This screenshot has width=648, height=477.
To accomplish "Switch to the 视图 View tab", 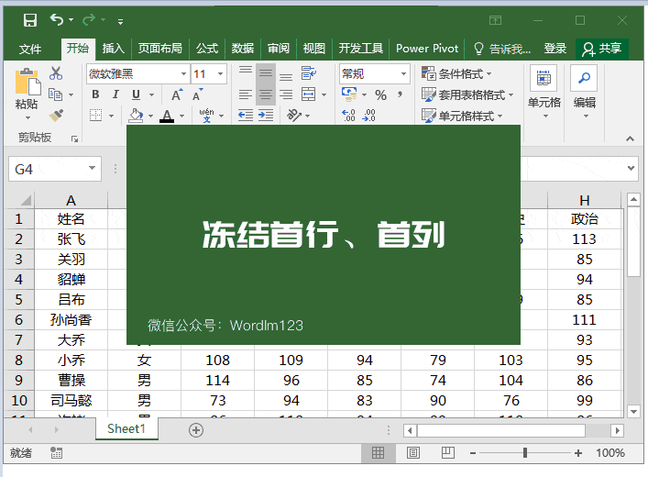I will click(x=314, y=49).
